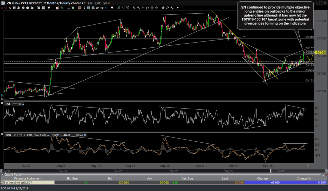Open the File menu

click(x=90, y=3)
